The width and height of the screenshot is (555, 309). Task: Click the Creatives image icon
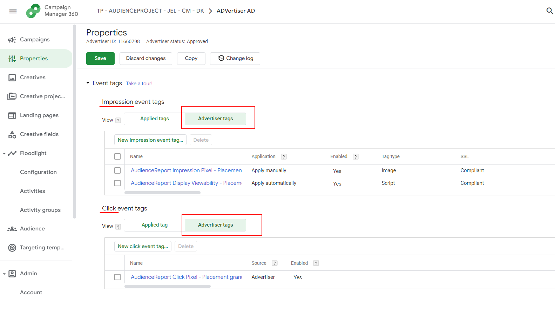[x=12, y=78]
